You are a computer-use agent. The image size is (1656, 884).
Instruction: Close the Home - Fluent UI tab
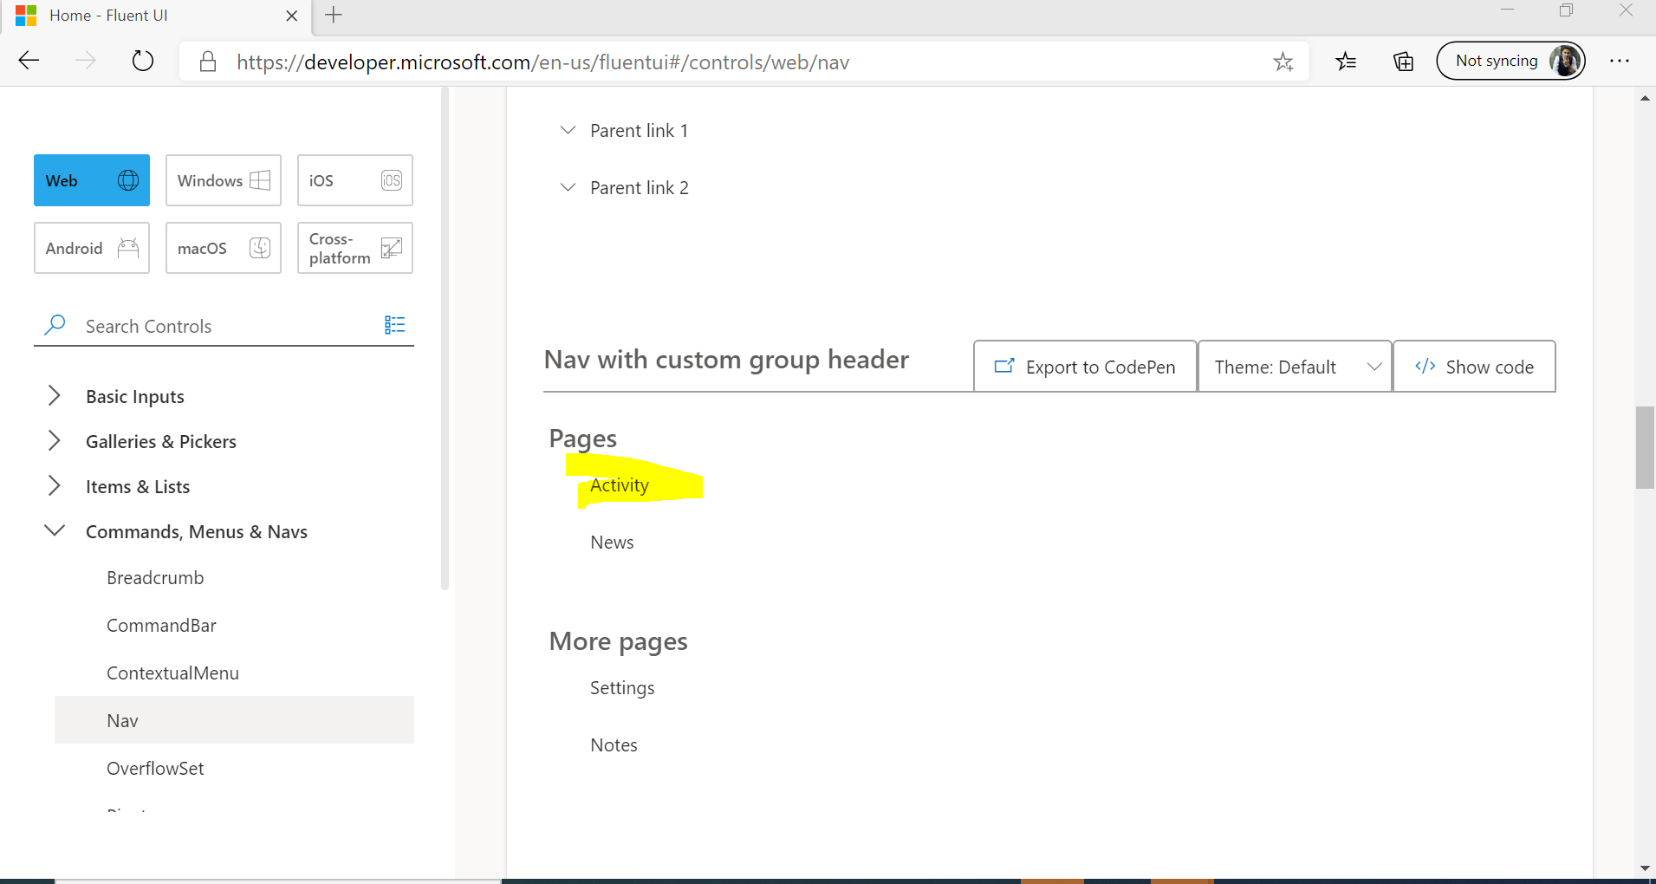pyautogui.click(x=292, y=16)
